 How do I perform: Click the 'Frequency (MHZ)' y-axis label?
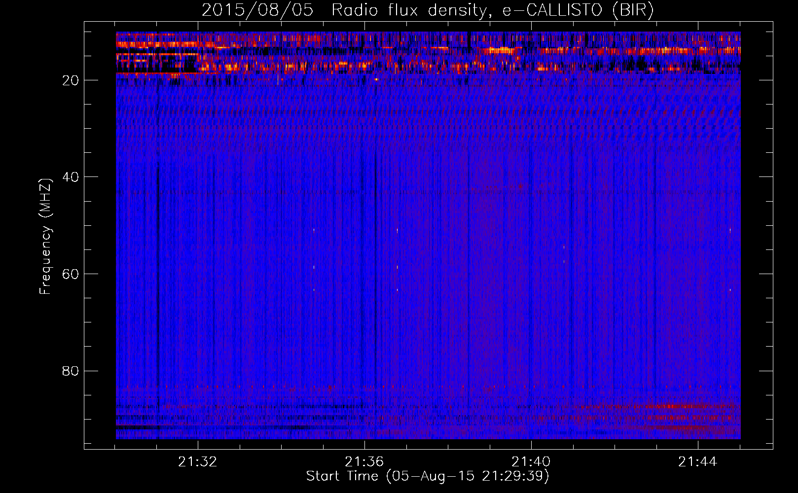pyautogui.click(x=45, y=237)
